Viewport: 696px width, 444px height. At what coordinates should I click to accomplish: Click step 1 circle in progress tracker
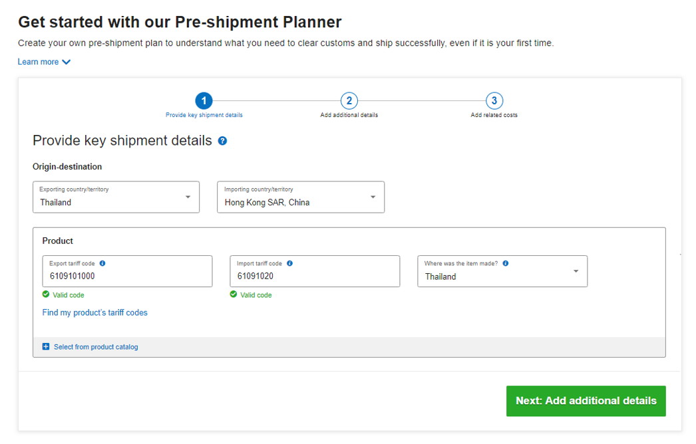(x=204, y=101)
